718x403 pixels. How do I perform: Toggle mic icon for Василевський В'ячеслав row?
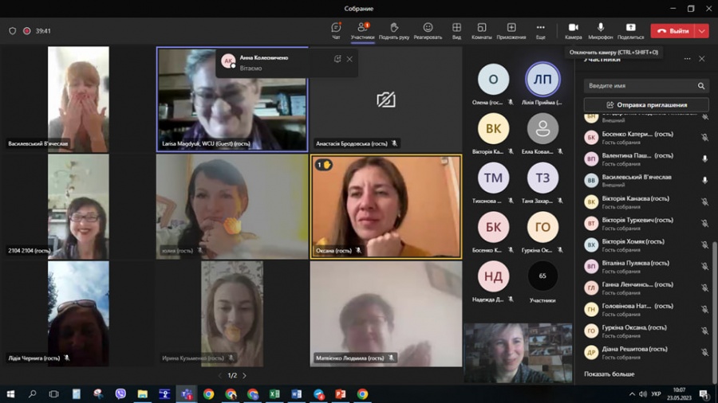pos(704,181)
